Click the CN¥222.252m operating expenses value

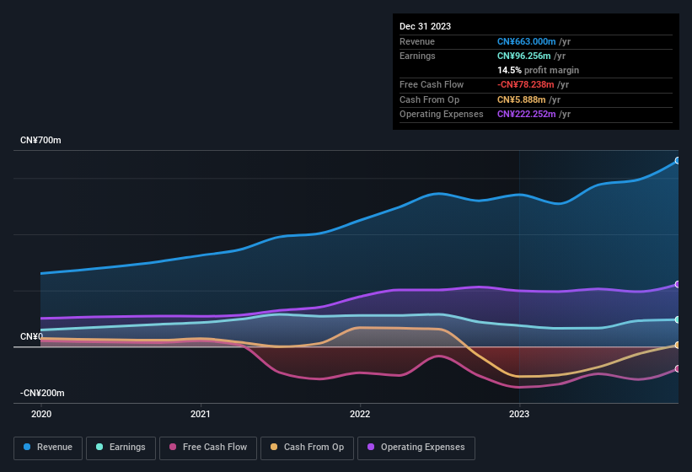click(526, 115)
